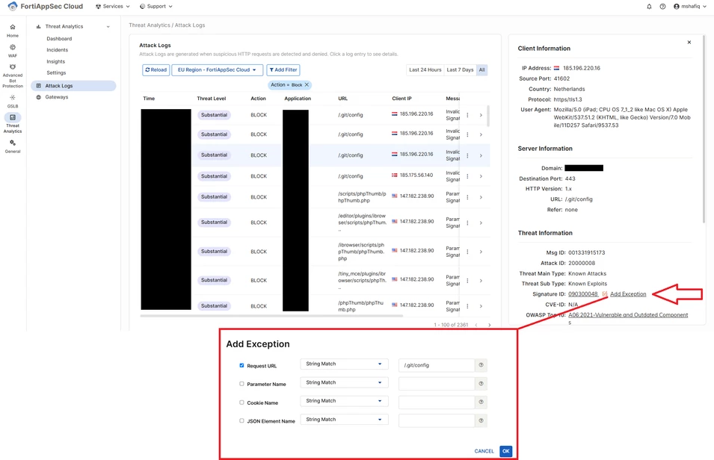Viewport: 714px width, 460px height.
Task: Open the WAF sidebar icon
Action: 13,51
